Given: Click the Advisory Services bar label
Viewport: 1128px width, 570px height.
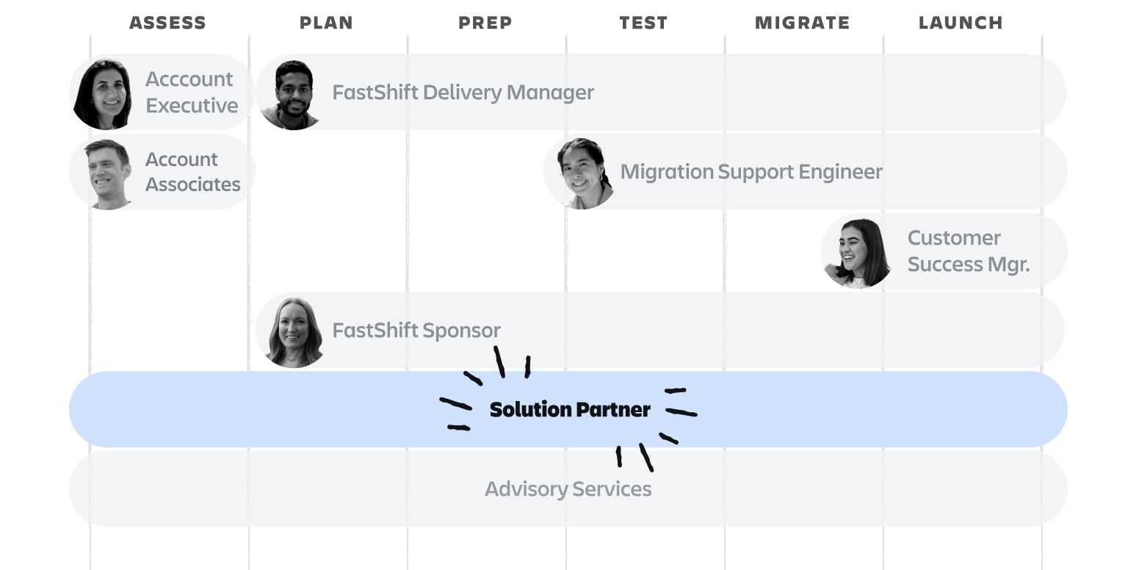Looking at the screenshot, I should point(568,489).
